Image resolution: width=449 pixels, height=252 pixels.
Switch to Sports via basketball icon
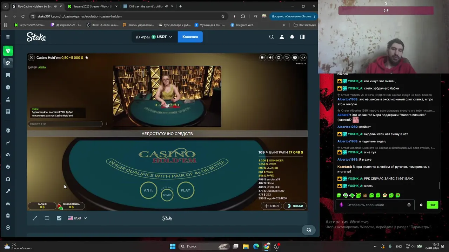click(8, 63)
